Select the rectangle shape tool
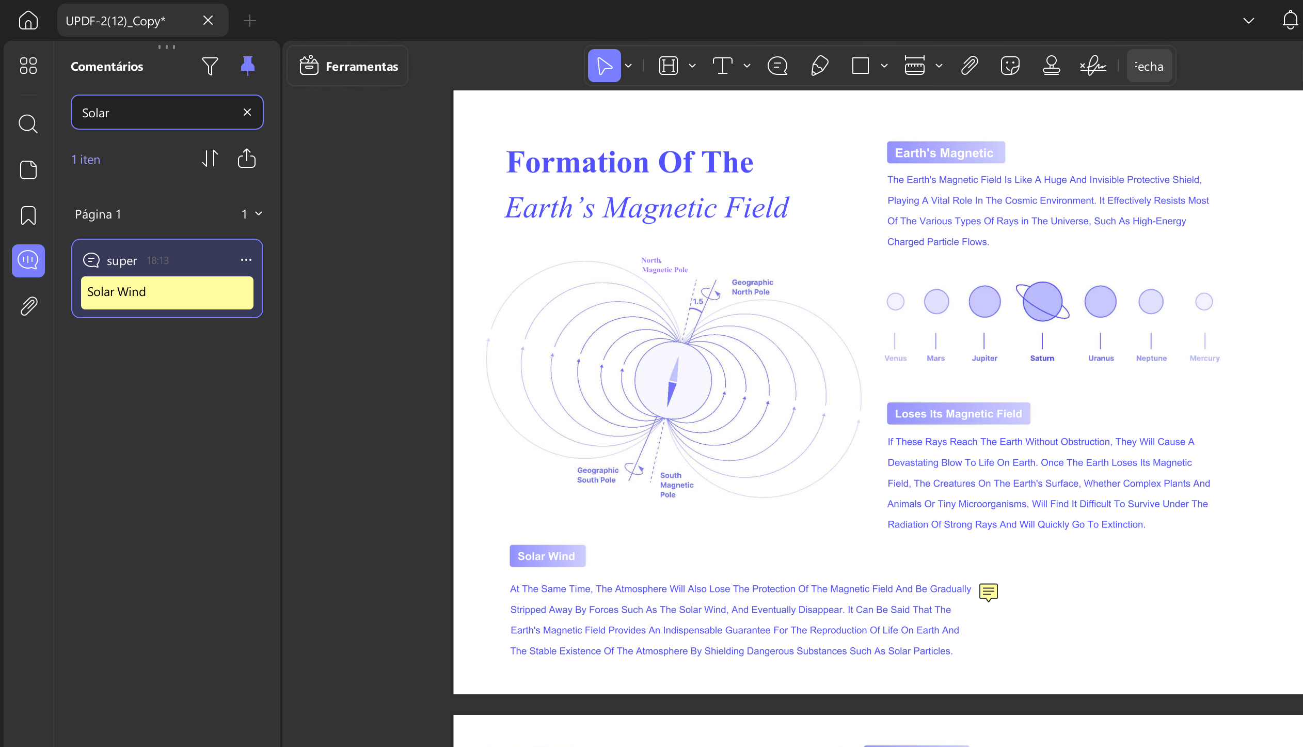Viewport: 1303px width, 747px height. (x=861, y=66)
